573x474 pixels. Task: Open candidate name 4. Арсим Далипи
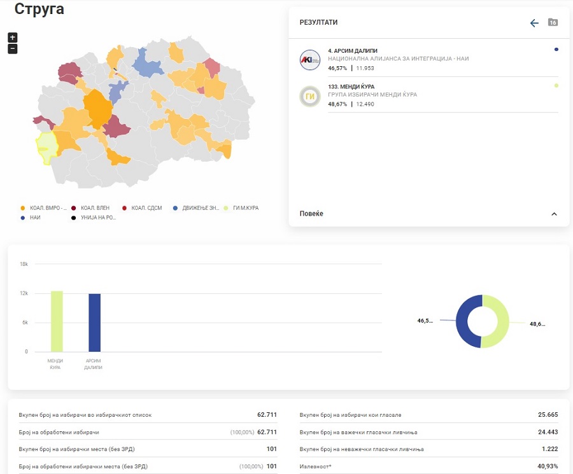pos(353,50)
